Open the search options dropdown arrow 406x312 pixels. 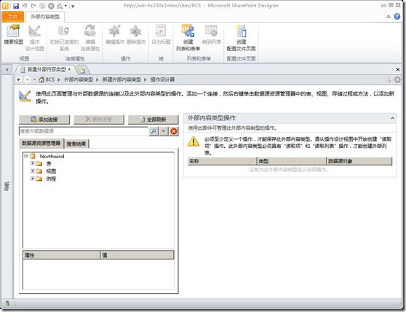pos(164,131)
